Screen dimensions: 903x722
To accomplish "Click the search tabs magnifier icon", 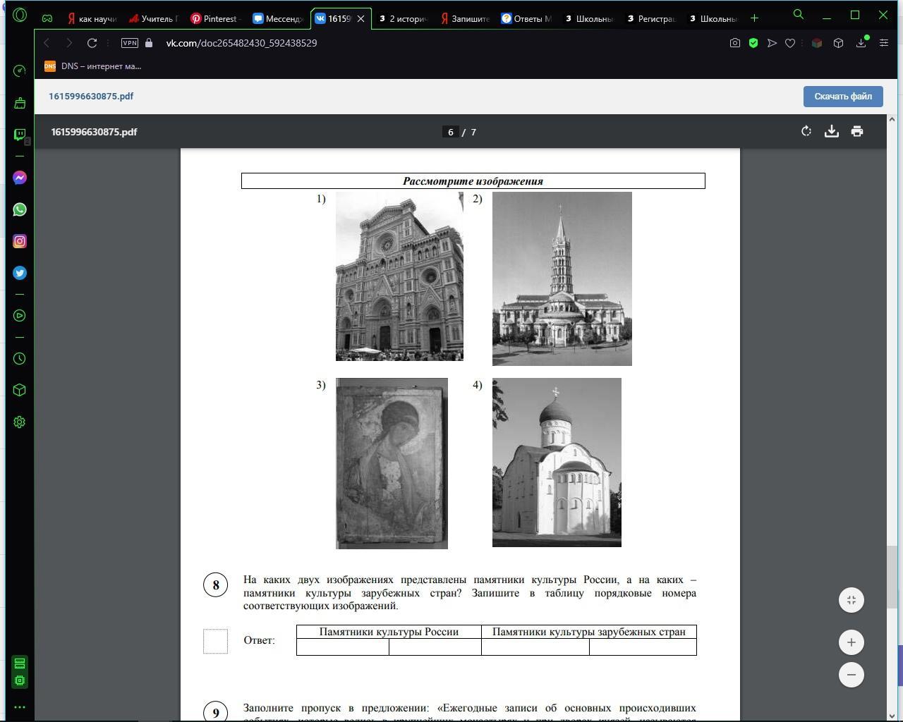I will [x=799, y=14].
